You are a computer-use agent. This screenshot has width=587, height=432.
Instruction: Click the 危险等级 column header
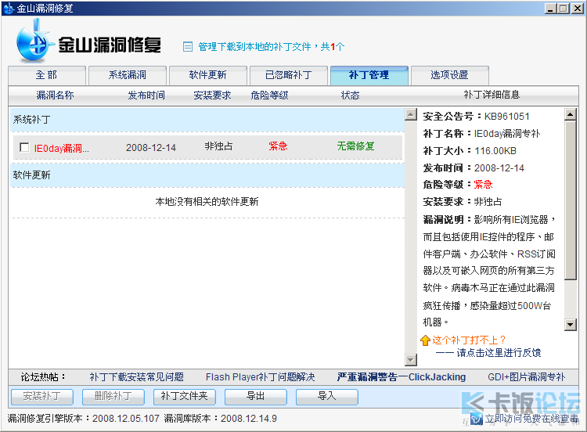269,95
